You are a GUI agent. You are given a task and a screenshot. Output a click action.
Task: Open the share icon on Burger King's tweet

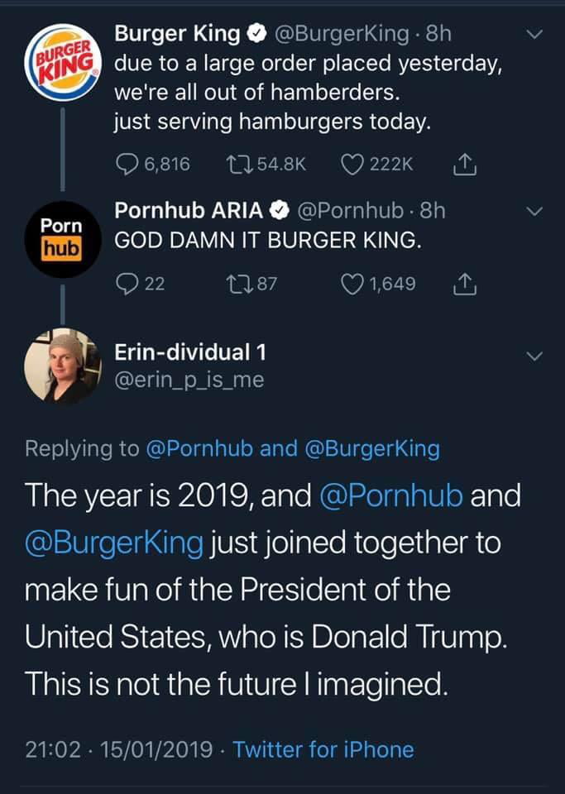pyautogui.click(x=466, y=163)
